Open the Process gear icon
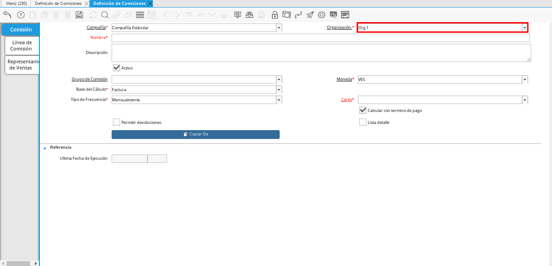552x266 pixels. tap(322, 15)
